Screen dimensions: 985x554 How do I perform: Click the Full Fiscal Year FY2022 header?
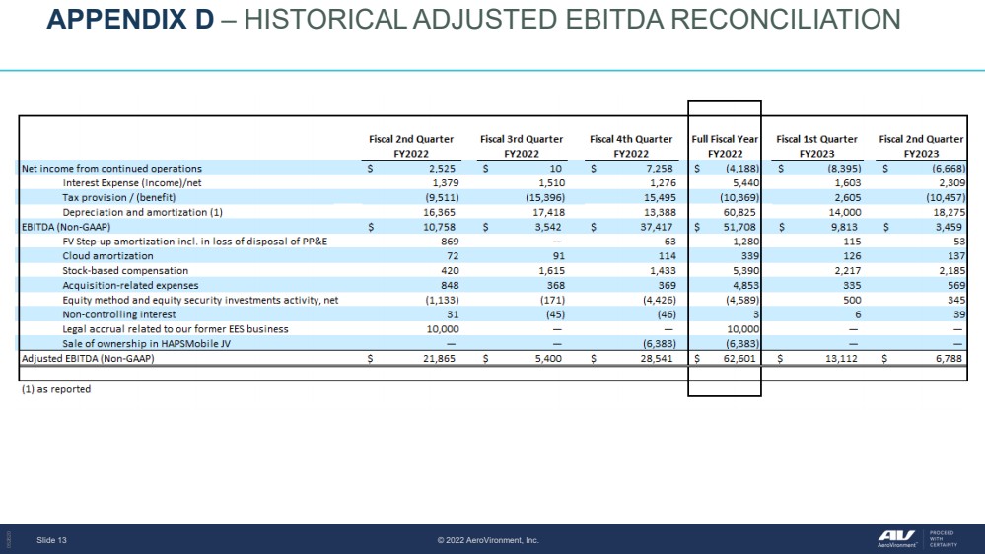coord(725,146)
